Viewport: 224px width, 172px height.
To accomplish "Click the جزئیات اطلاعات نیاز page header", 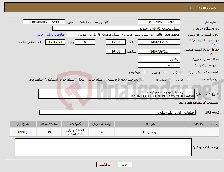I will (x=203, y=8).
